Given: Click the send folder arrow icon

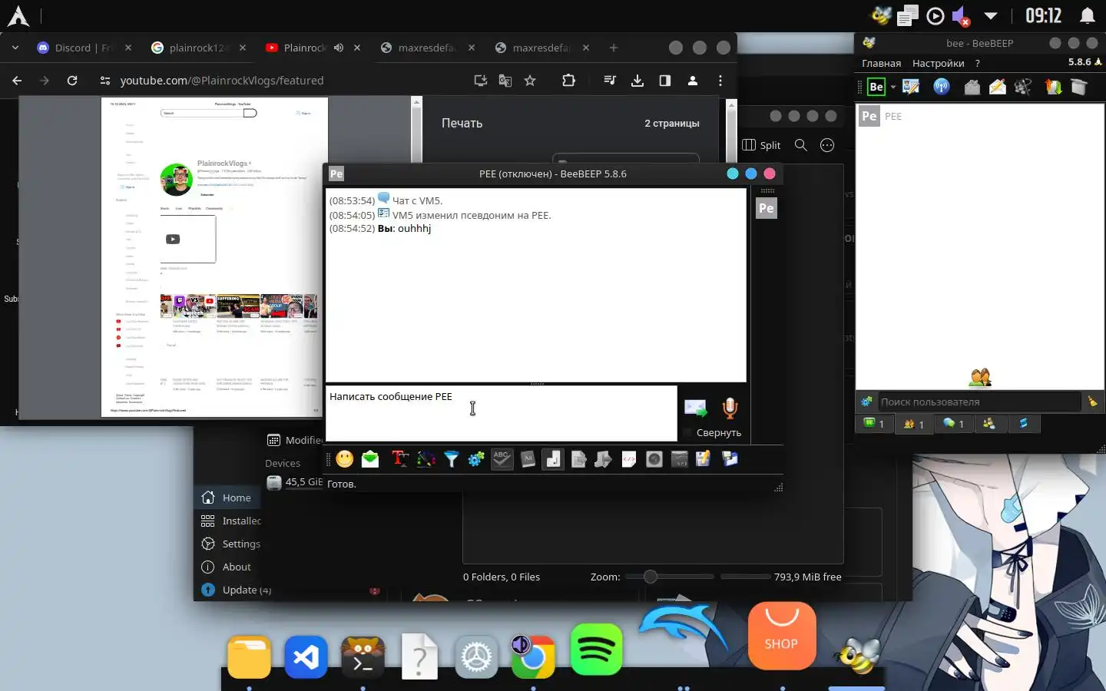Looking at the screenshot, I should tap(603, 459).
